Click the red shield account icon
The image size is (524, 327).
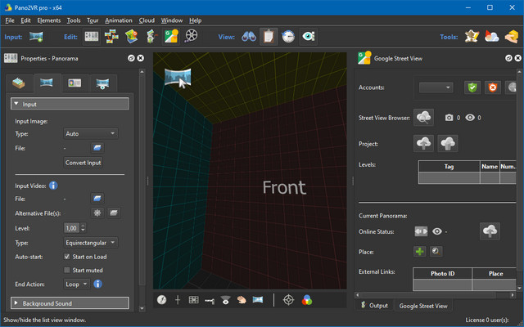pyautogui.click(x=493, y=87)
